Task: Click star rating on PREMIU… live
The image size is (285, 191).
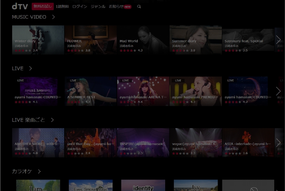Action: [180, 102]
